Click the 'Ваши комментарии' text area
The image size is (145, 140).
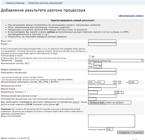[x=112, y=121]
